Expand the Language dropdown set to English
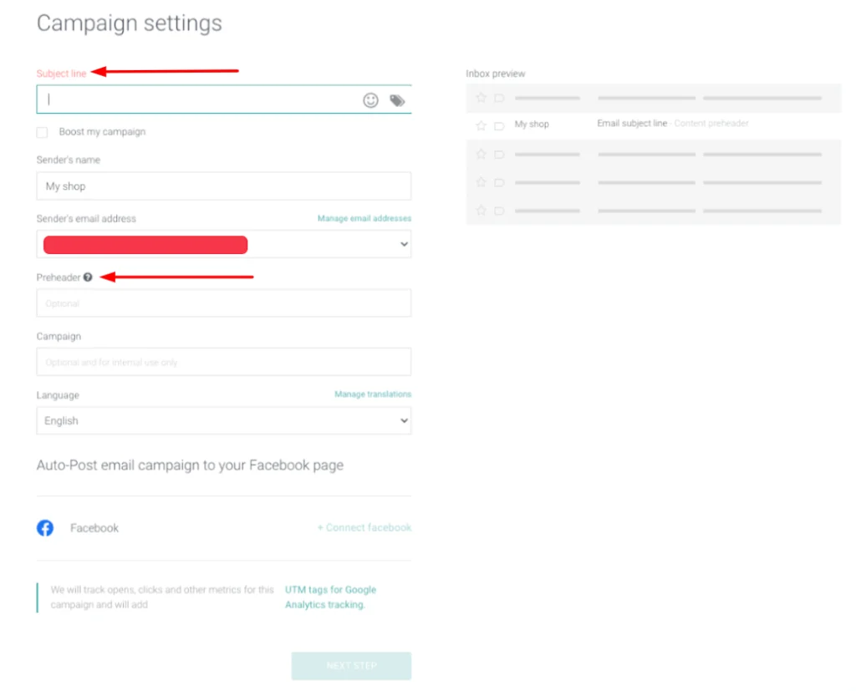856x691 pixels. 224,421
